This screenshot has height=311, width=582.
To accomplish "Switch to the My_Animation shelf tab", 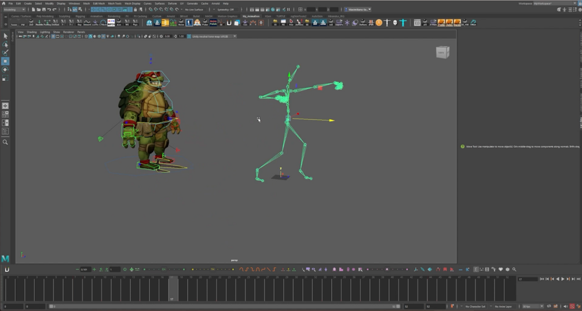I will coord(251,16).
